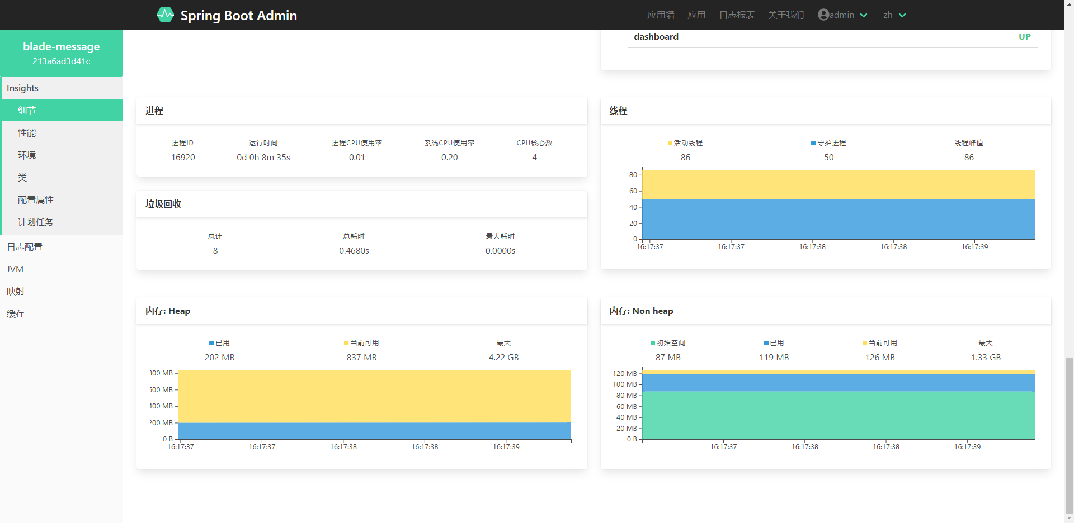Open the 应用墙 navigation item
Image resolution: width=1074 pixels, height=523 pixels.
(x=661, y=15)
